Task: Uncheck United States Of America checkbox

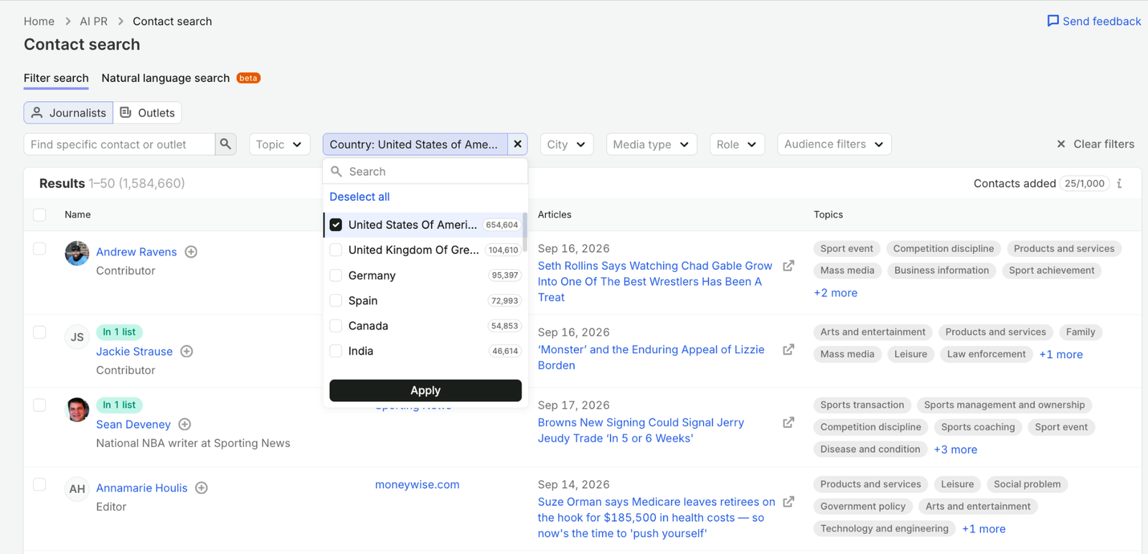Action: point(336,225)
